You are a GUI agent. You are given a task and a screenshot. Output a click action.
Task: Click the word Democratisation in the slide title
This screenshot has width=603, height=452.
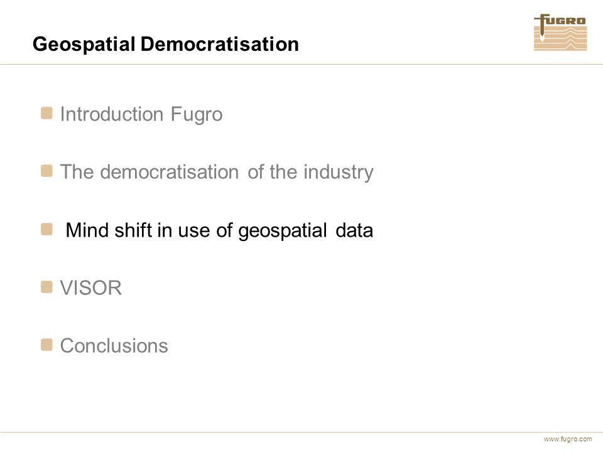coord(220,44)
